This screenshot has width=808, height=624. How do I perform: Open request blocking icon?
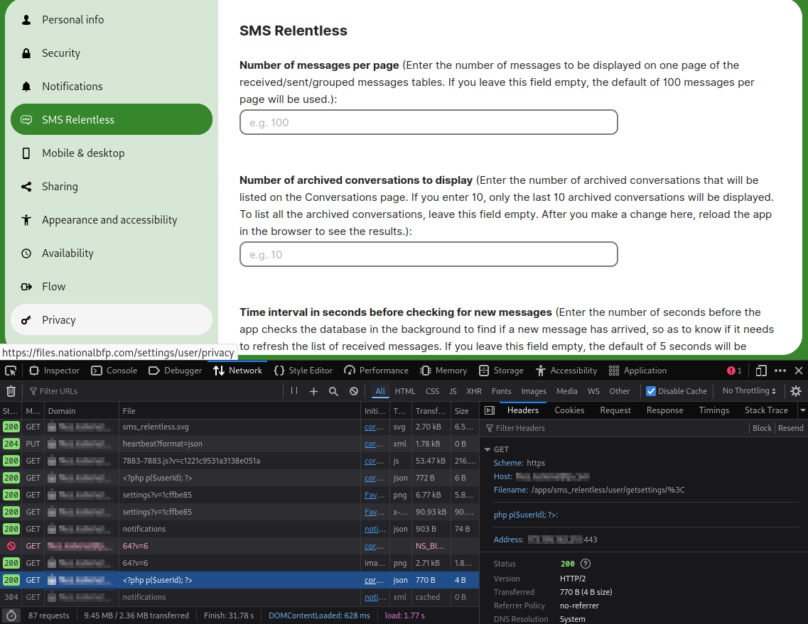coord(354,391)
